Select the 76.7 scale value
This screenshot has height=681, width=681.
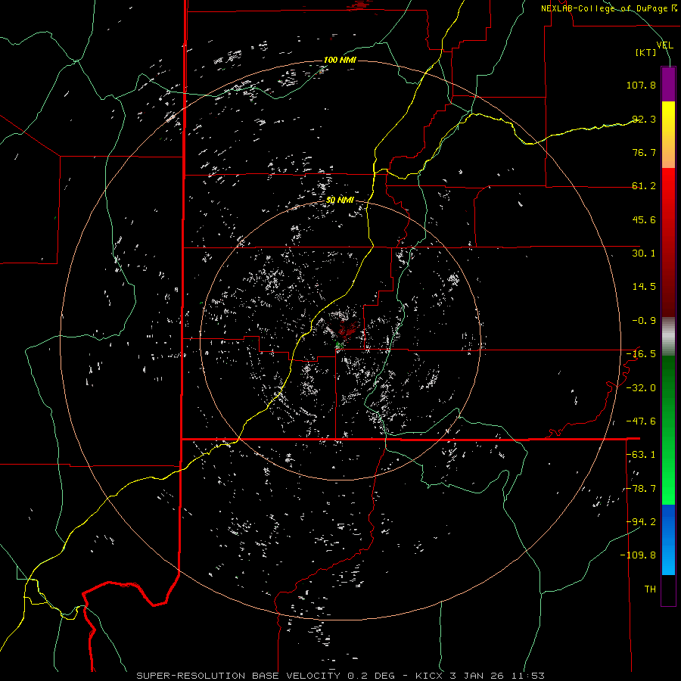pyautogui.click(x=644, y=152)
